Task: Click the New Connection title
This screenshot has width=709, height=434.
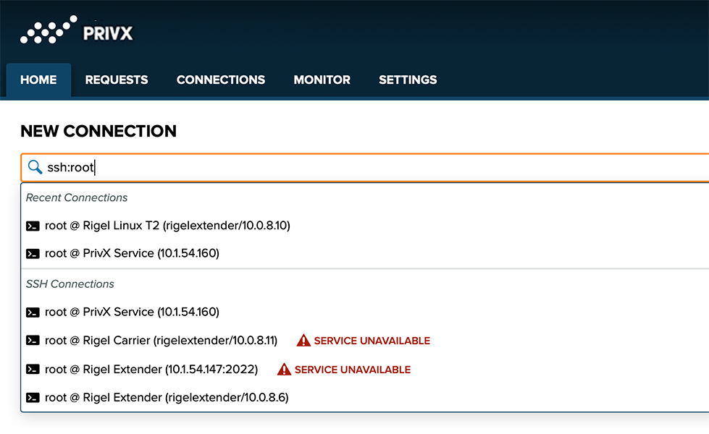Action: (98, 132)
